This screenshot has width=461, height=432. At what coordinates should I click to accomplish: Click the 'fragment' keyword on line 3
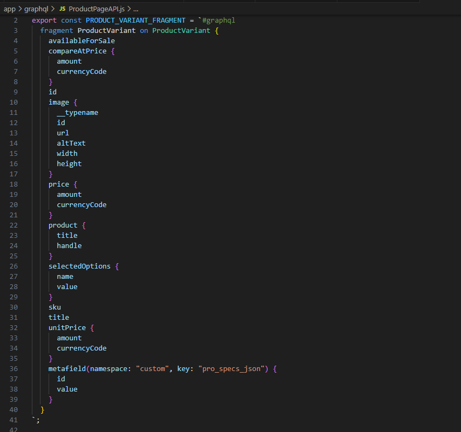click(x=57, y=31)
